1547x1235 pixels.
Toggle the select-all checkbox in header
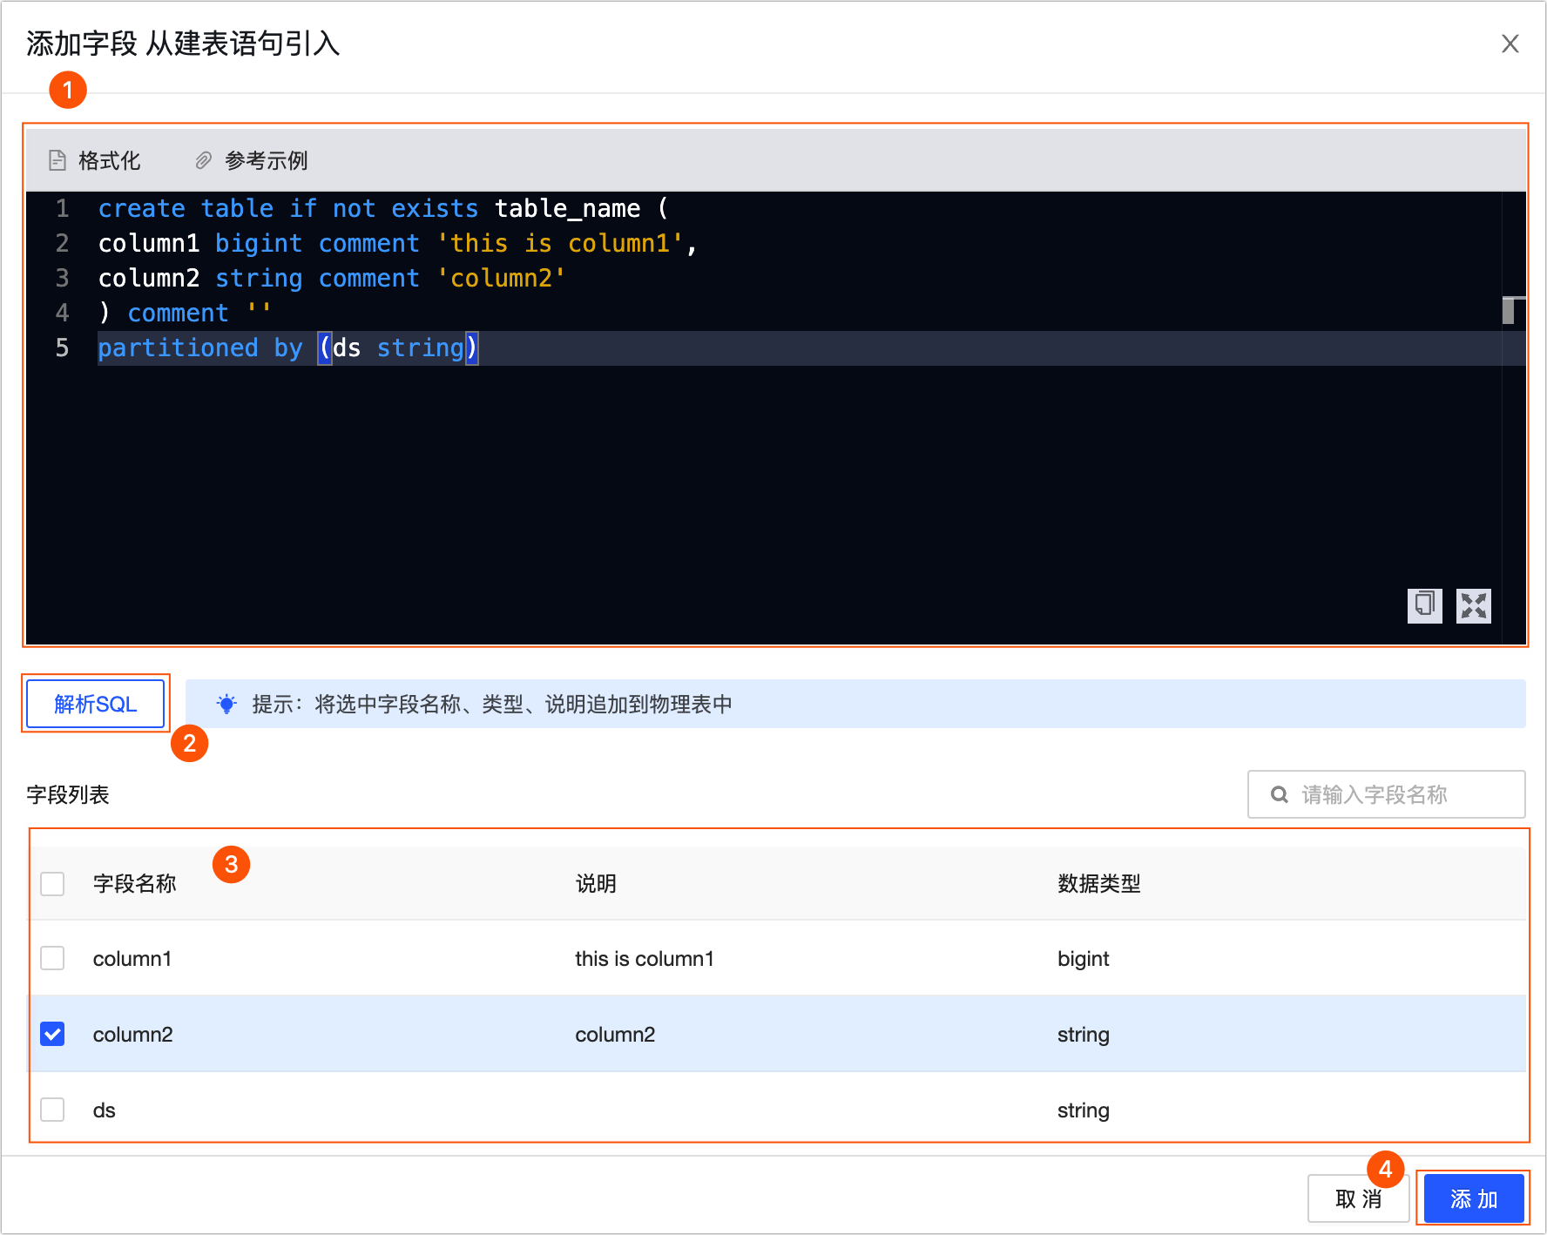click(52, 883)
